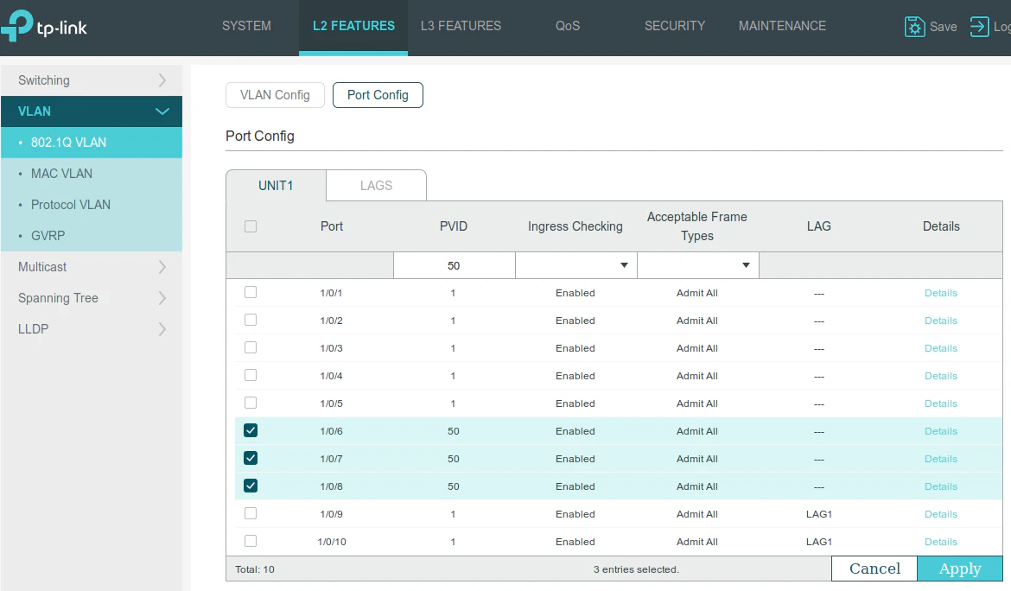Expand the Spanning Tree chevron

(x=162, y=298)
